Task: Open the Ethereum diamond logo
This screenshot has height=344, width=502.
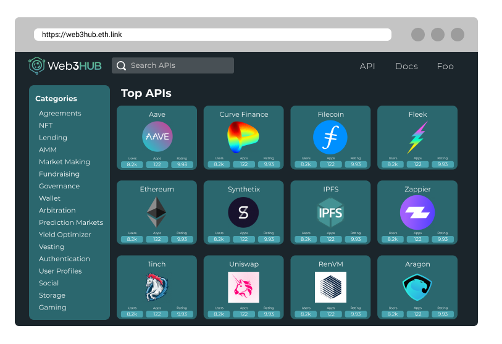Action: click(x=157, y=212)
